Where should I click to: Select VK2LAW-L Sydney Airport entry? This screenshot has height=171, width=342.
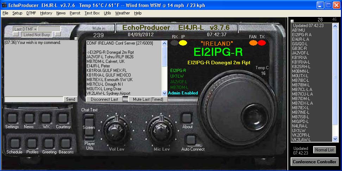click(108, 93)
